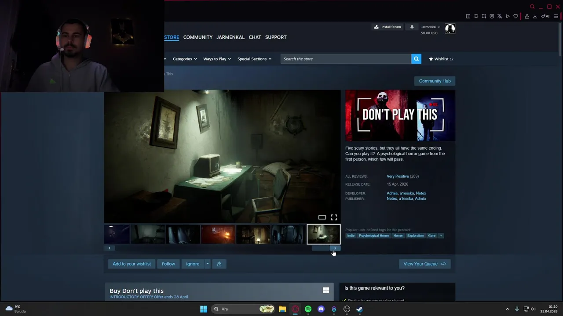Select the orange fire-lit screenshot thumbnail
Screen dimensions: 563x316
coord(218,234)
